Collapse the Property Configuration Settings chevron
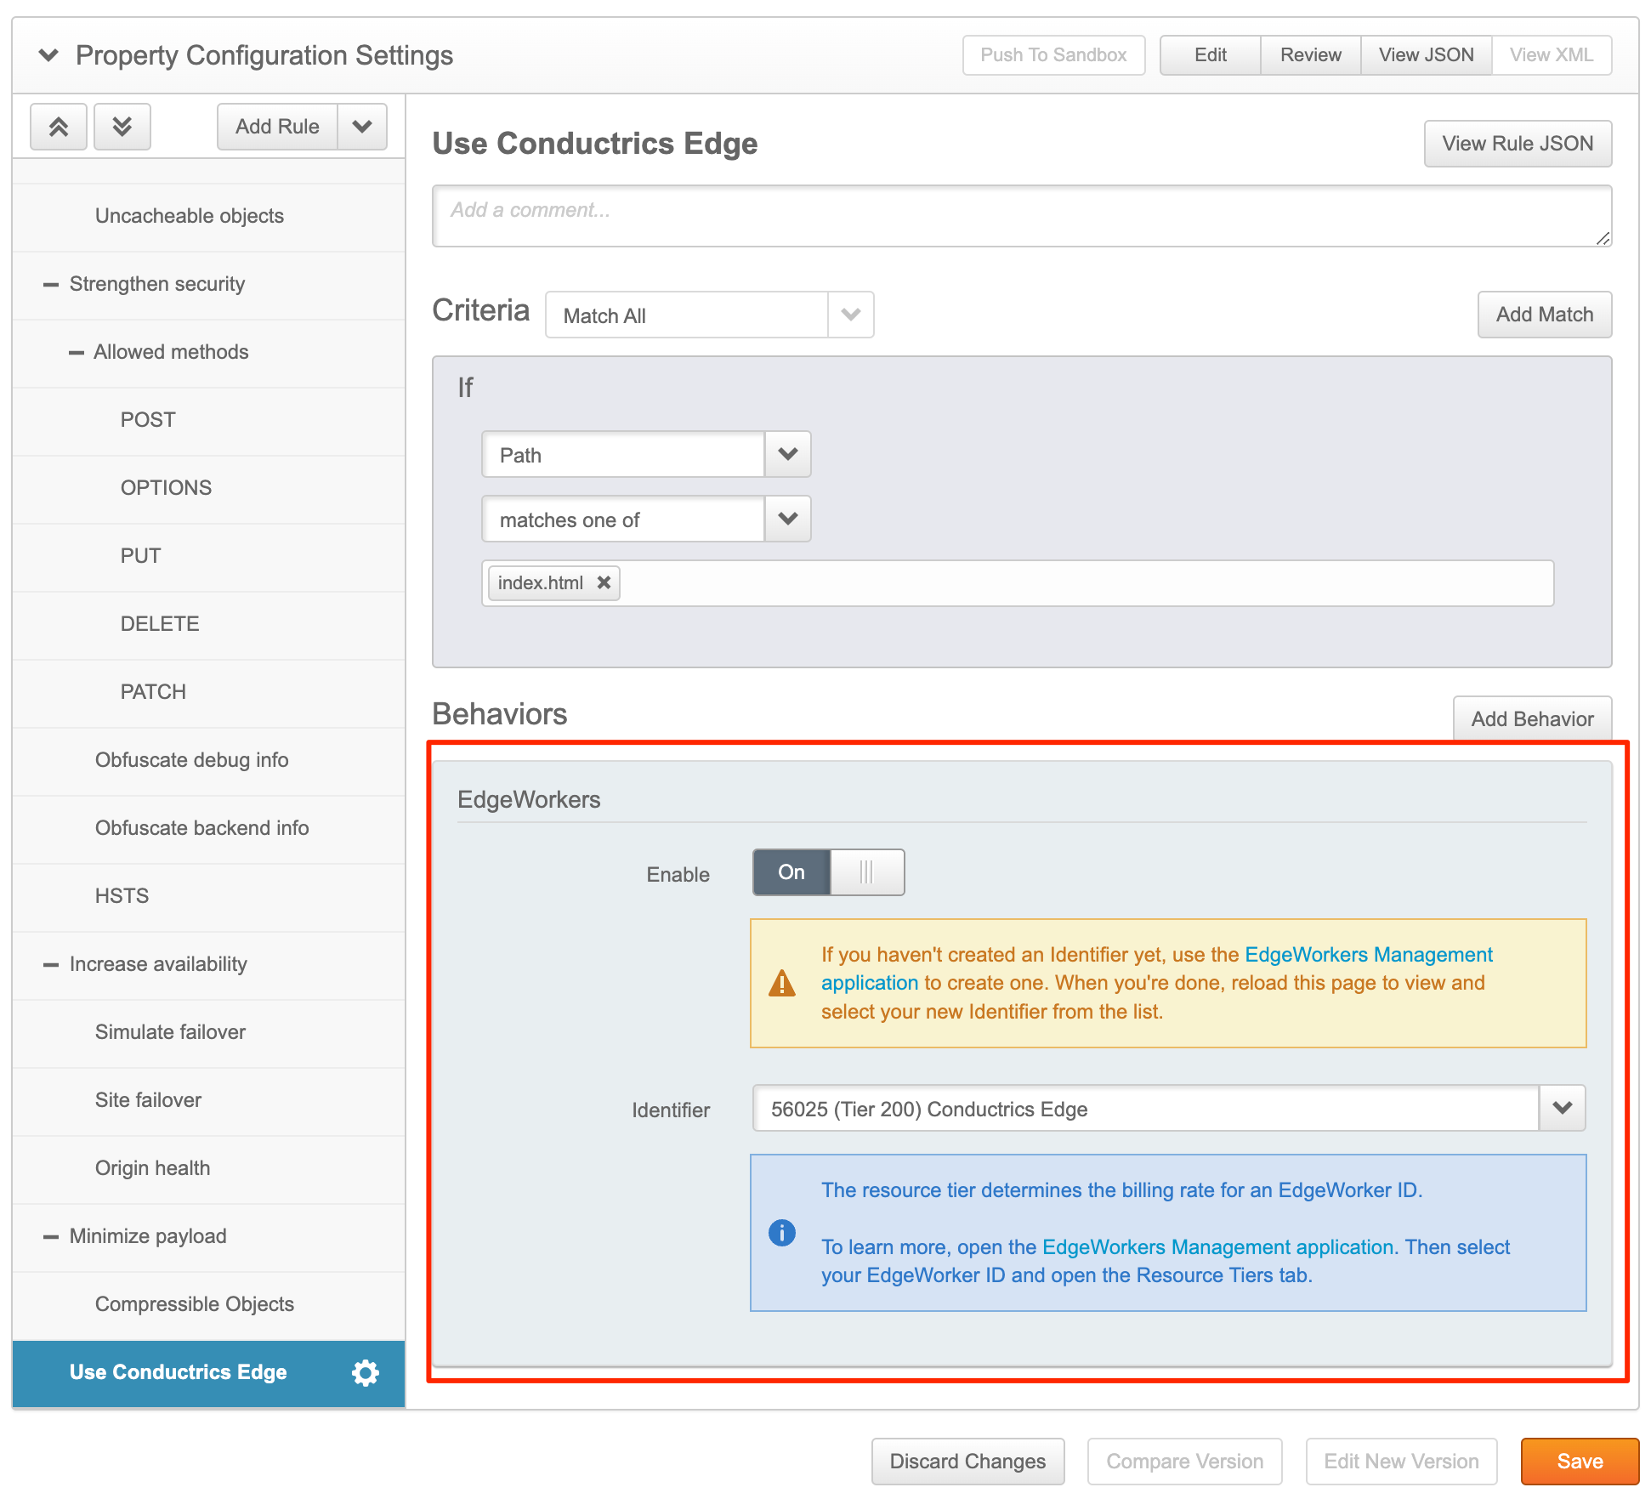1651x1493 pixels. click(x=48, y=55)
